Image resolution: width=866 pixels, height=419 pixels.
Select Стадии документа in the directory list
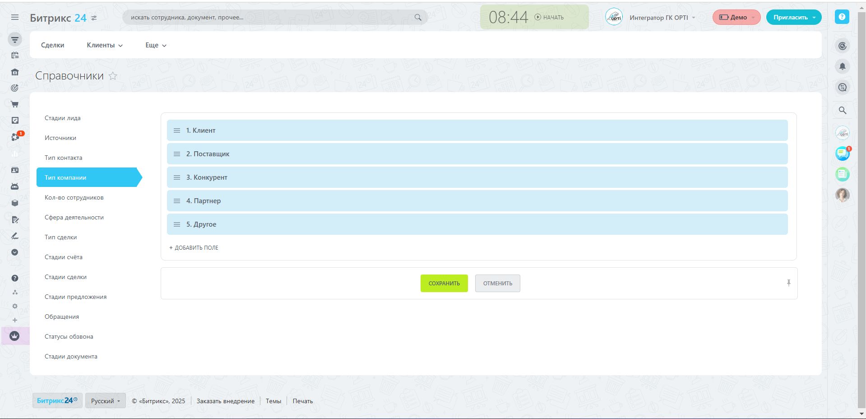pos(71,356)
